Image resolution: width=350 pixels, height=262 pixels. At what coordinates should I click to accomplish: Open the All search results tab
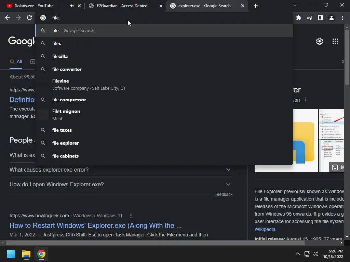[x=16, y=62]
